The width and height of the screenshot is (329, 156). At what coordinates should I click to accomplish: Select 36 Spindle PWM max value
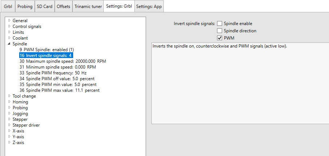[x=59, y=90]
